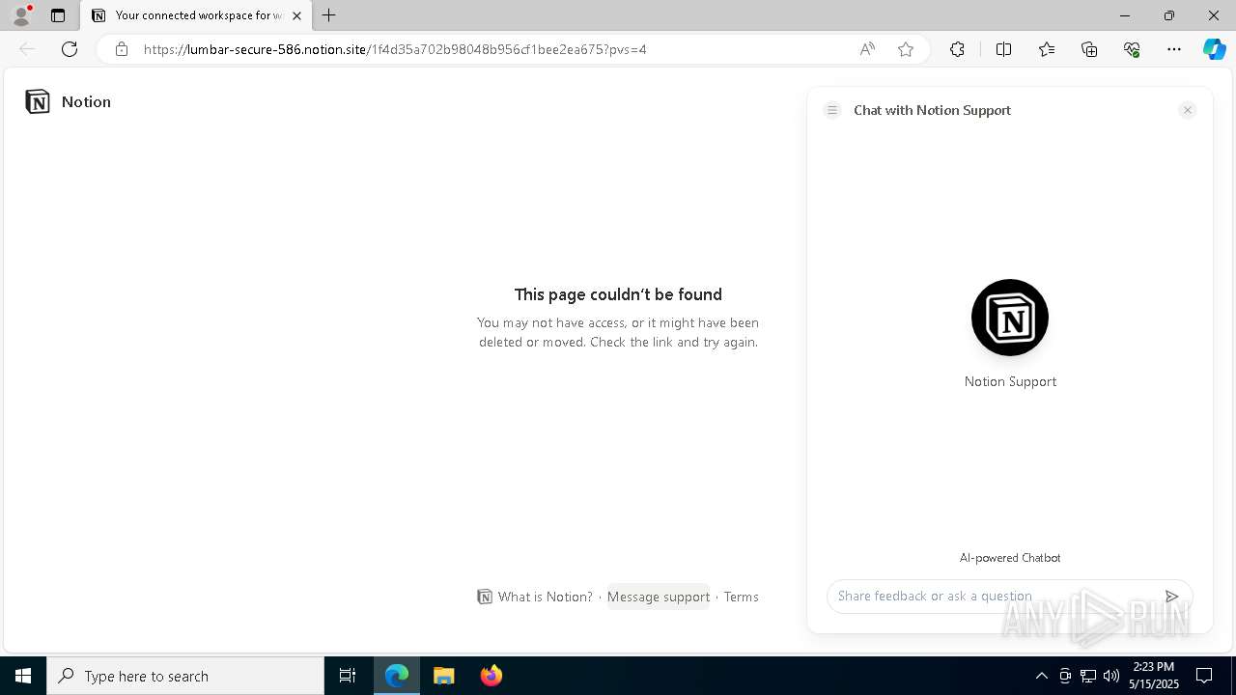Open Browser essentials heart icon
Screen dimensions: 1236x695
(x=1132, y=49)
